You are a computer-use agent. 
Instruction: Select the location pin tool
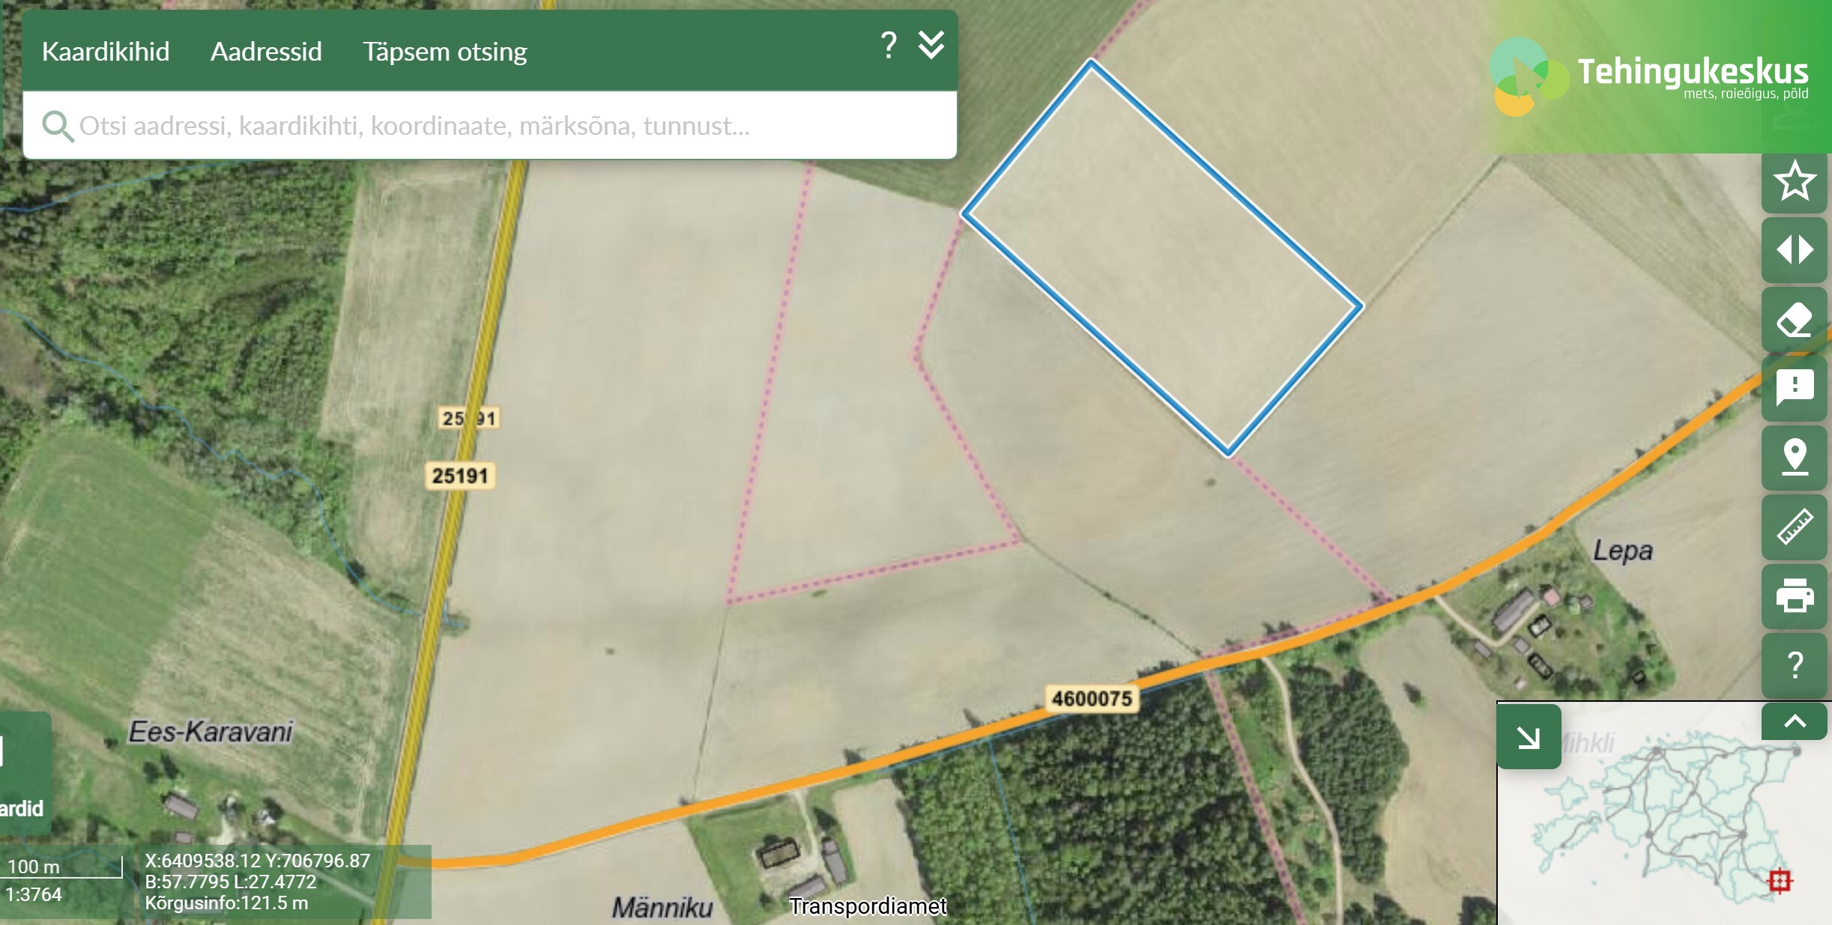[x=1795, y=457]
